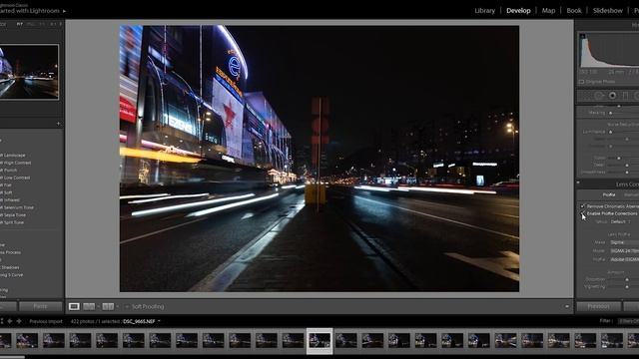
Task: Click selected highlighted filmstrip thumbnail
Action: click(x=319, y=341)
